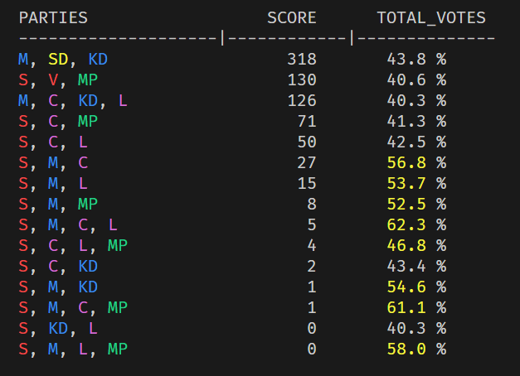Viewport: 520px width, 376px height.
Task: Select the 'S, M, L' coalition text
Action: [53, 184]
